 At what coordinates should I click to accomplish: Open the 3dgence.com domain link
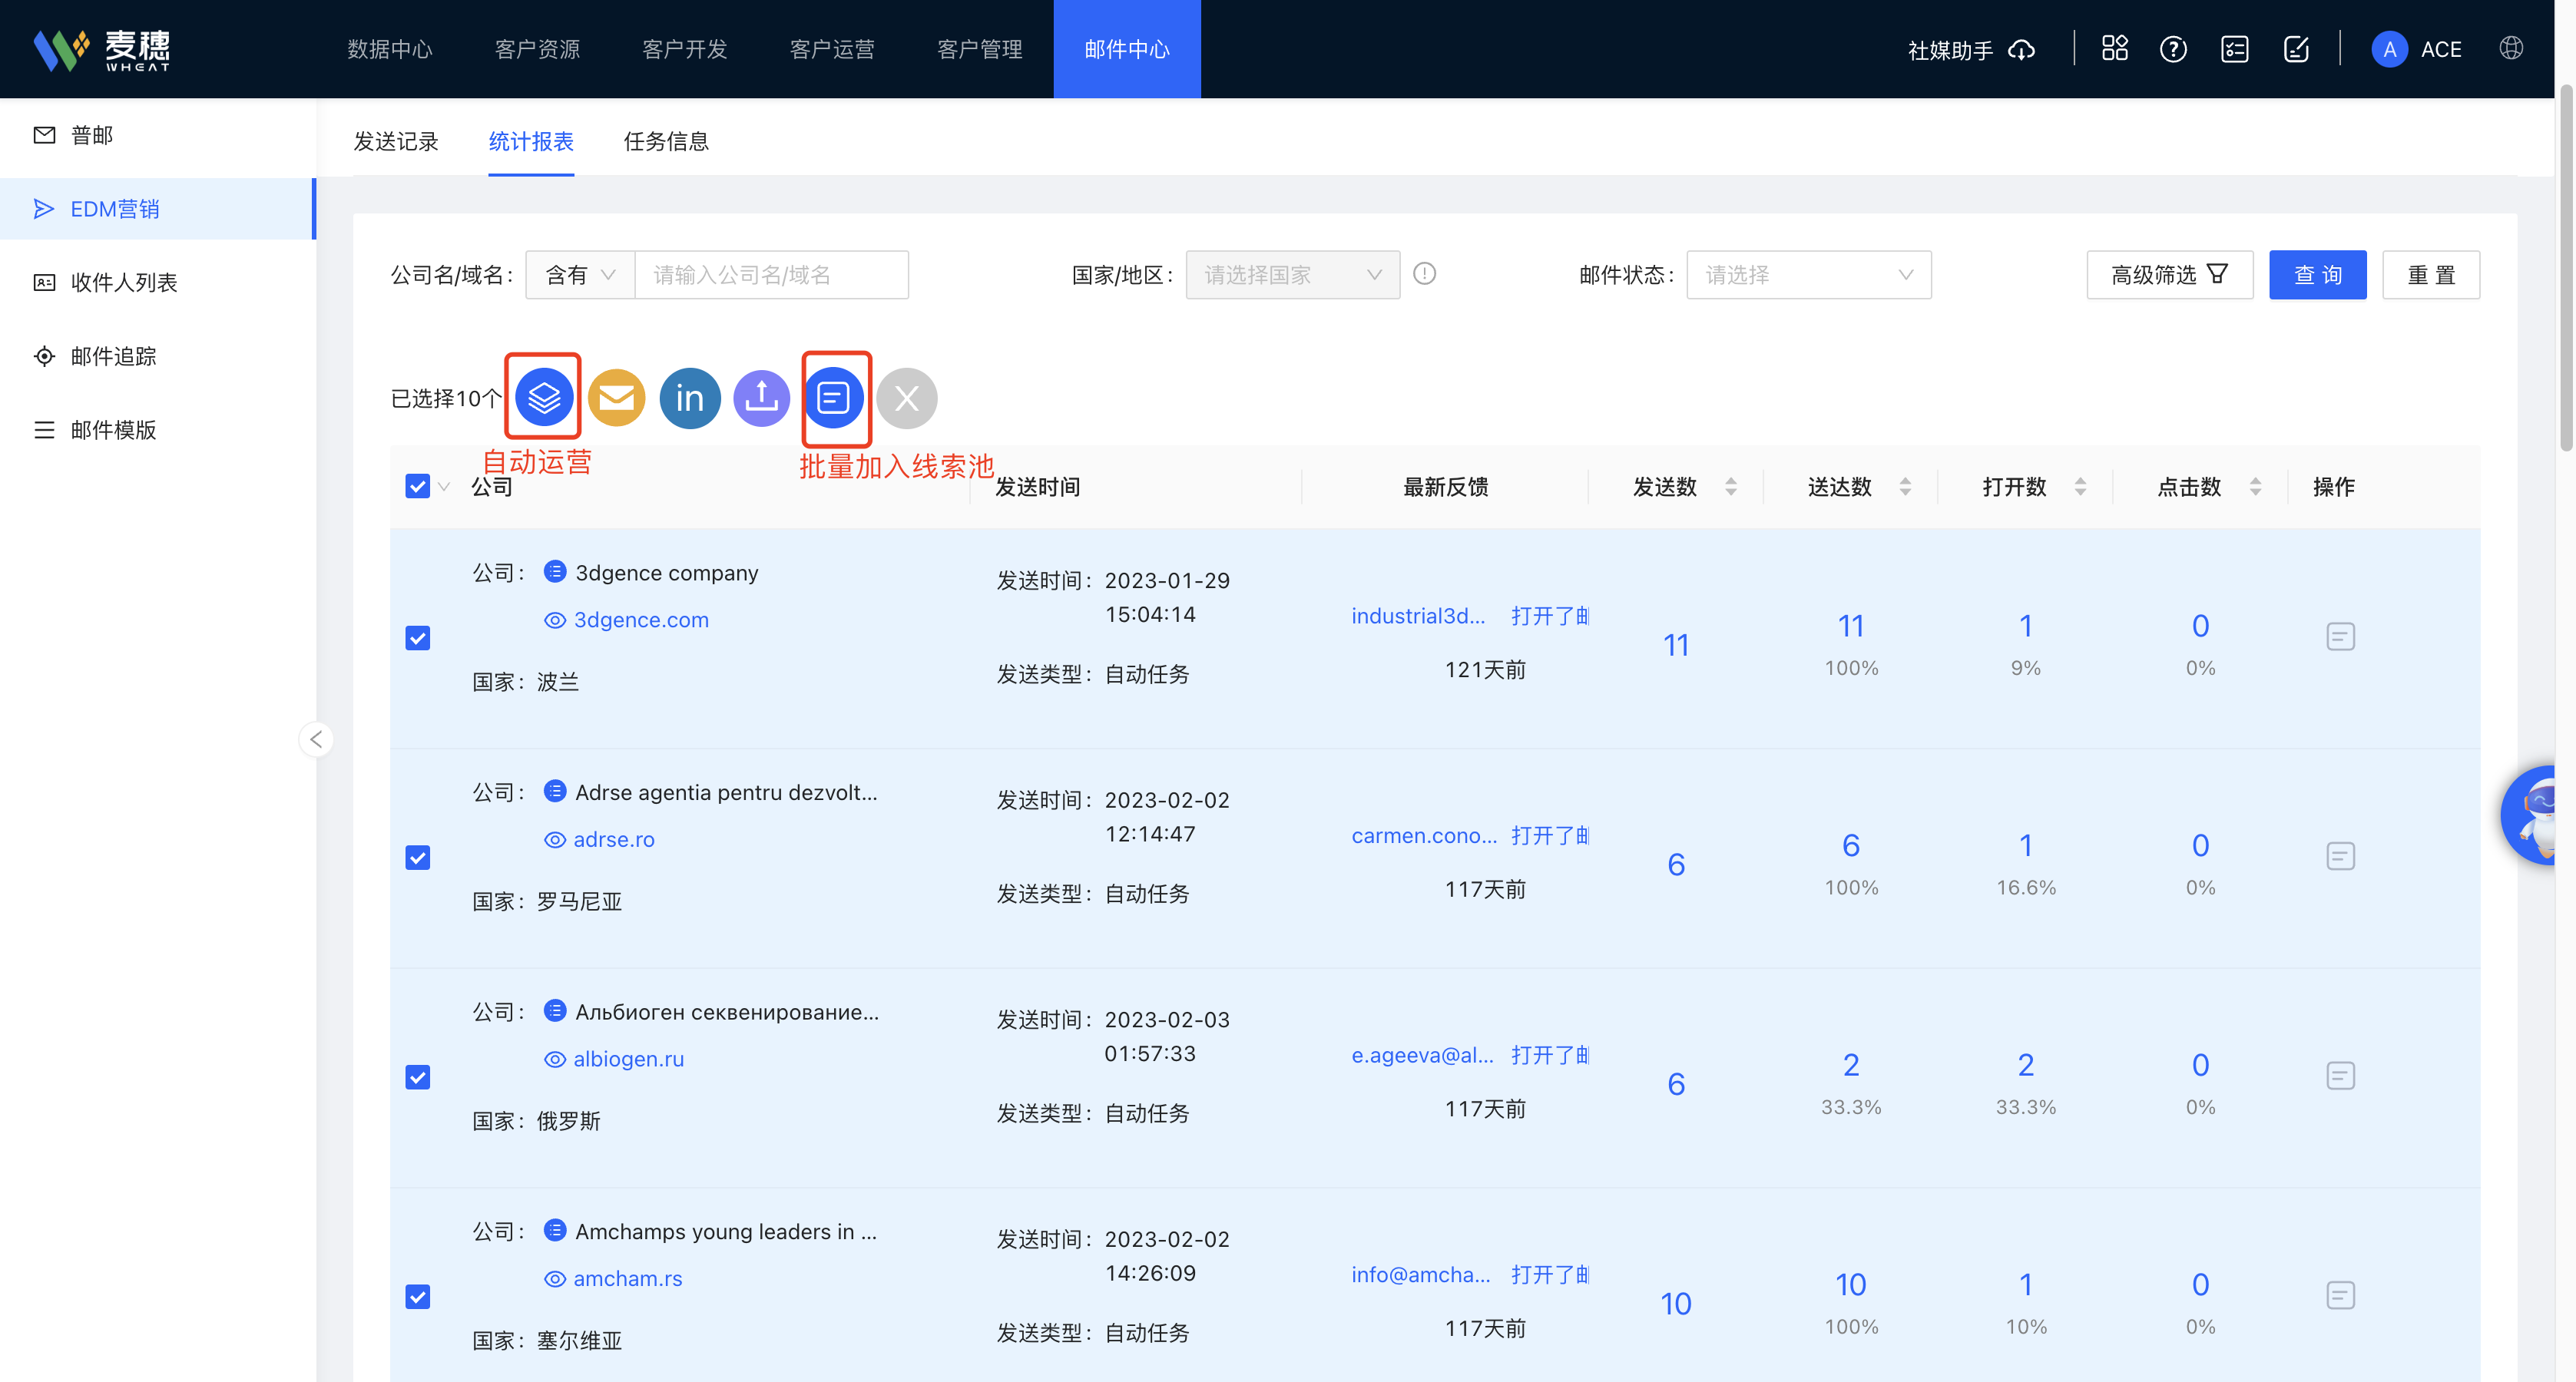click(x=641, y=620)
